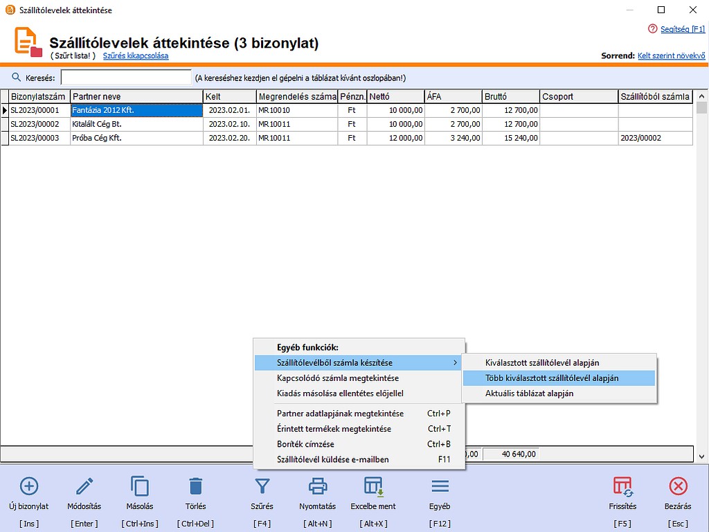
Task: Open the Egyéb hamburger menu icon
Action: click(440, 486)
